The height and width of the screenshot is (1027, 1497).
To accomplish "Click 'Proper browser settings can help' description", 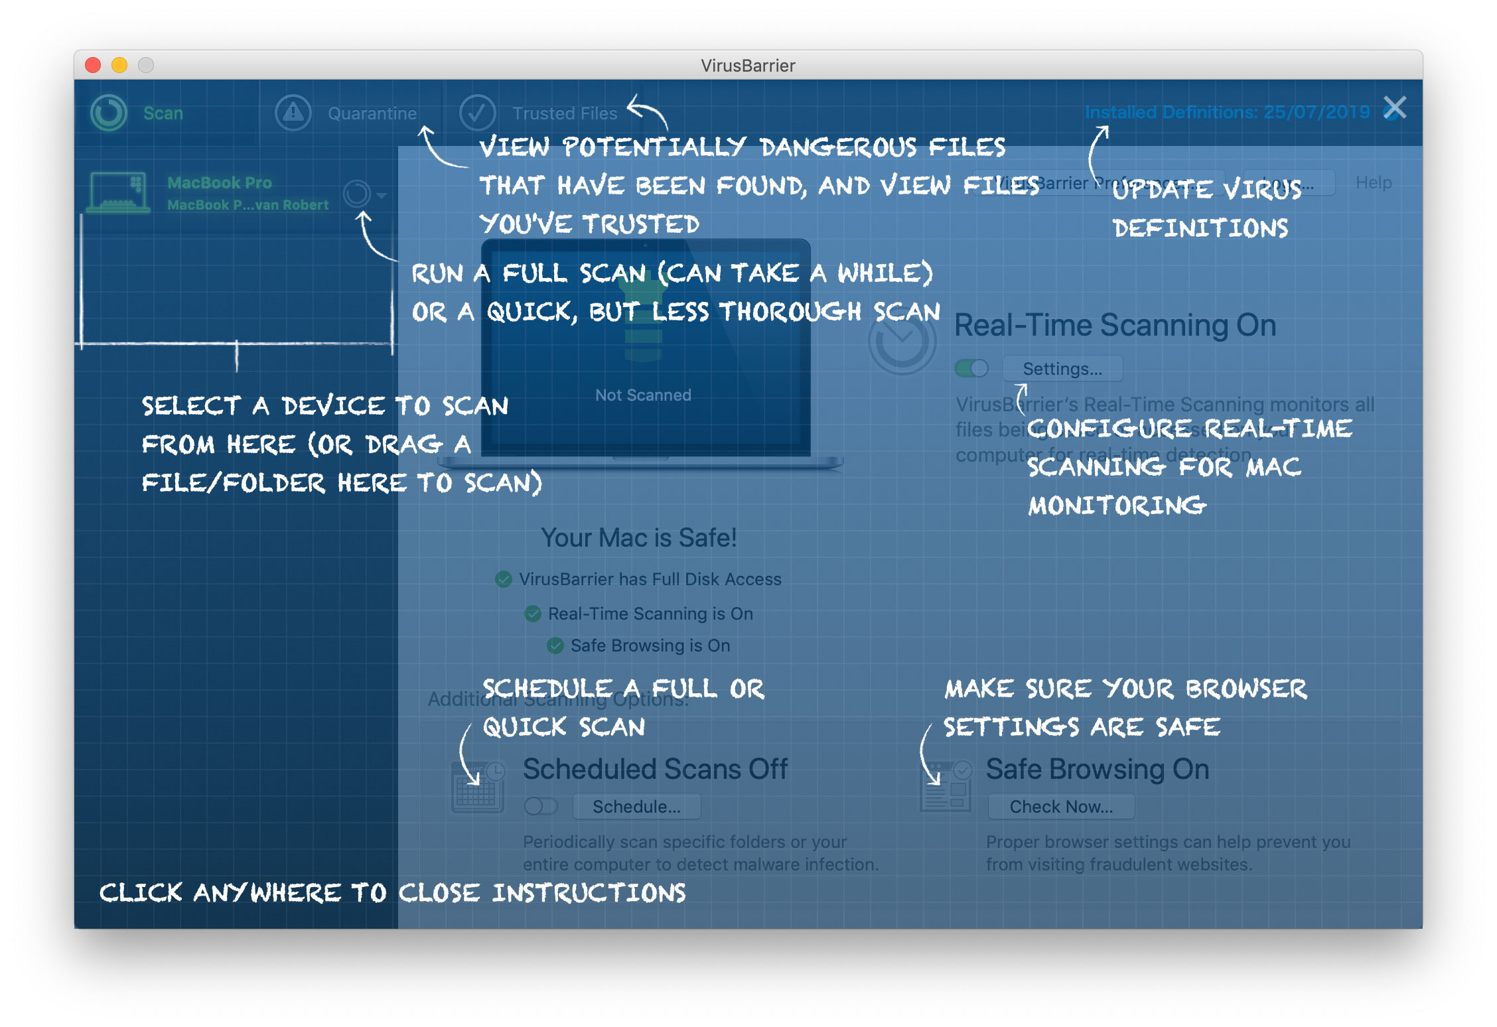I will coord(1168,853).
